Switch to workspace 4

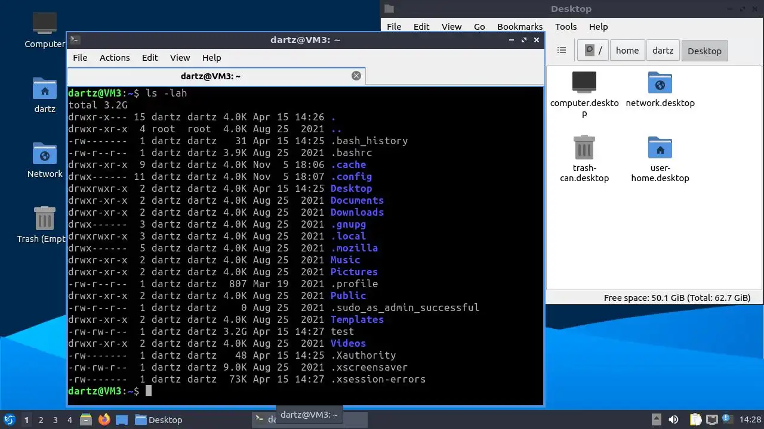tap(69, 420)
